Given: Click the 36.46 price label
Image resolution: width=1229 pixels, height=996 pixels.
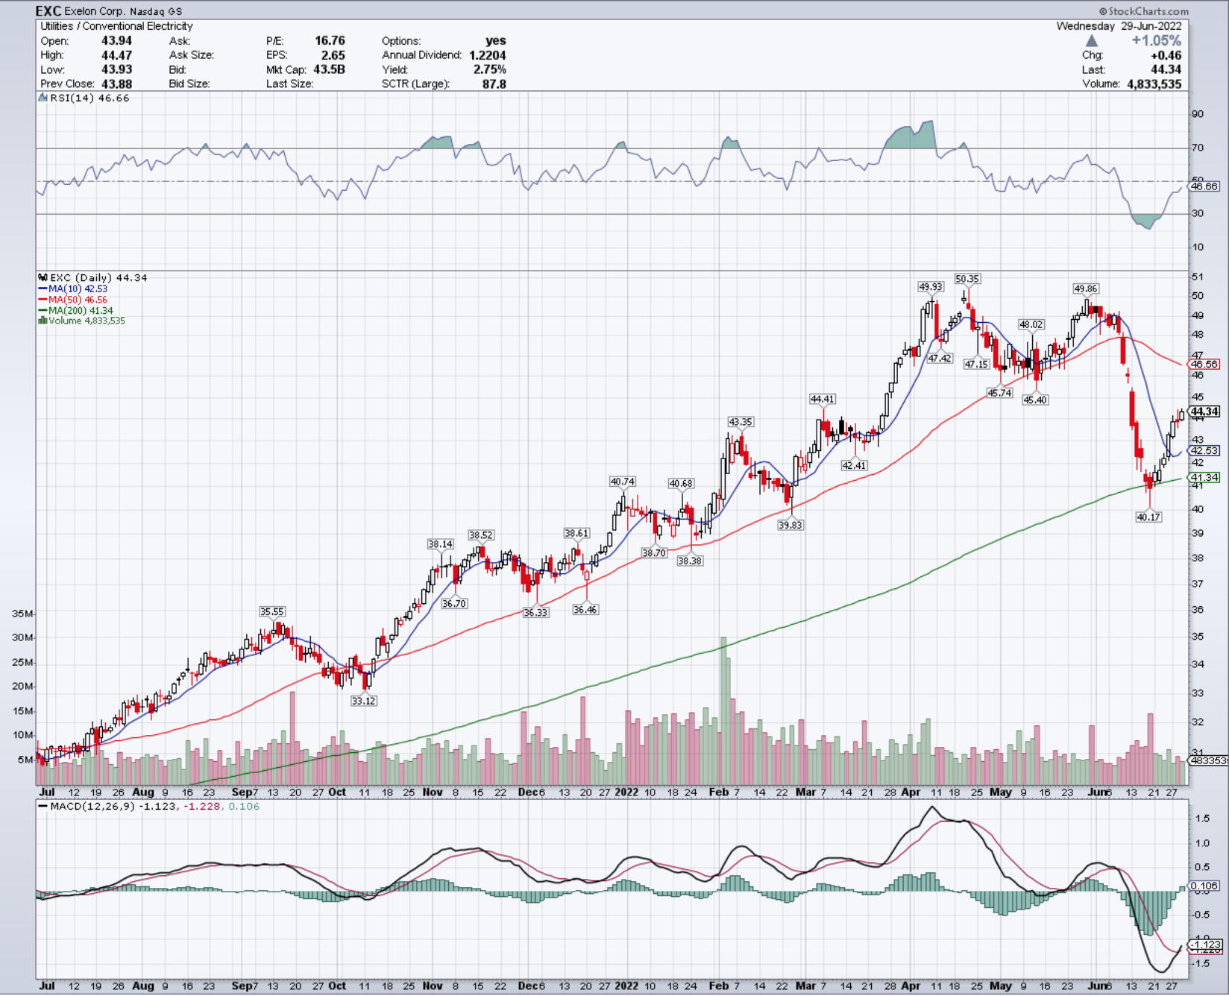Looking at the screenshot, I should coord(585,609).
